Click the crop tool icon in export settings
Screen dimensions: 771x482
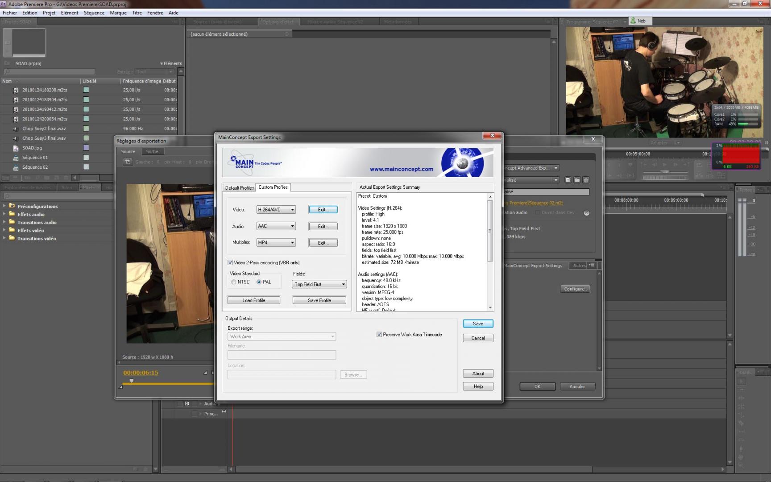128,162
